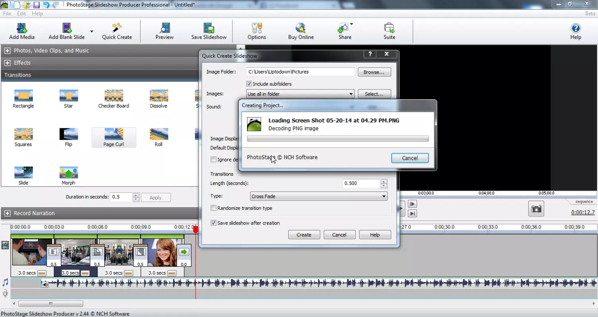This screenshot has height=317, width=598.
Task: Click the Image Folder path field
Action: (300, 72)
